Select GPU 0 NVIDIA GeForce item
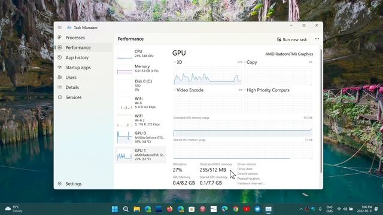Image resolution: width=383 pixels, height=215 pixels. [x=141, y=137]
